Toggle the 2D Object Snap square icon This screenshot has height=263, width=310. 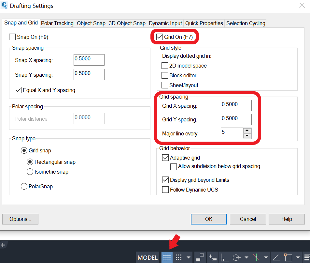pyautogui.click(x=288, y=257)
